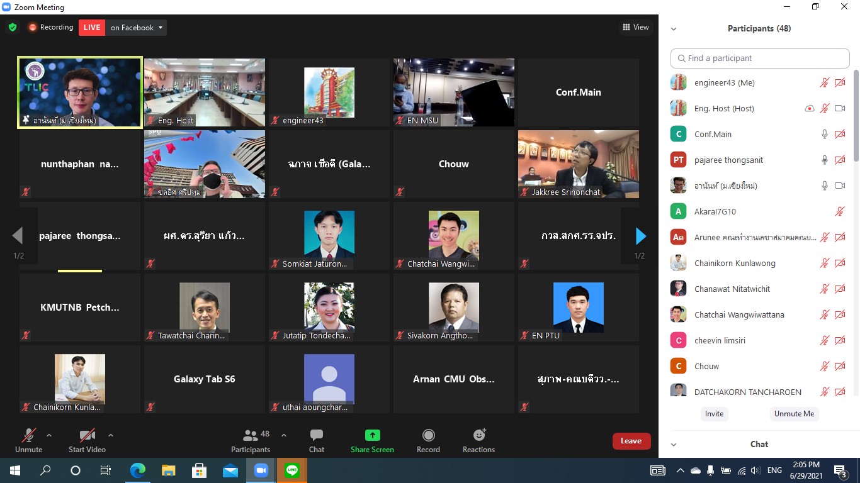Select DATCHAKORN TANCHAROEN in participants list
Viewport: 860px width, 483px height.
(757, 392)
